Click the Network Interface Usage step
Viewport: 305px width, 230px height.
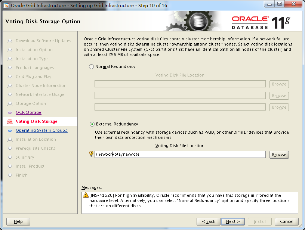click(40, 94)
